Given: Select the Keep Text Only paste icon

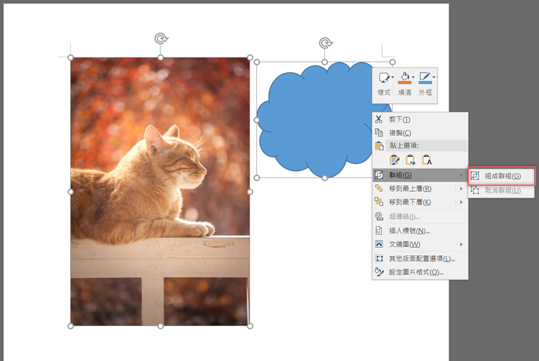Looking at the screenshot, I should click(x=426, y=160).
